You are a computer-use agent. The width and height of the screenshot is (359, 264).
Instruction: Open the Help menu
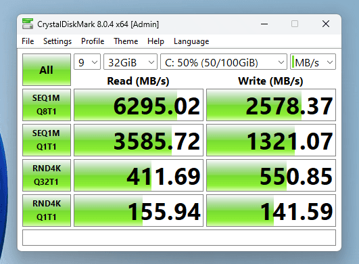(155, 41)
